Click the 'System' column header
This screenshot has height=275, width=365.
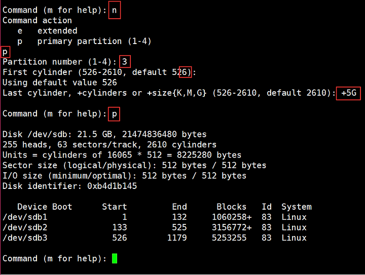point(297,207)
